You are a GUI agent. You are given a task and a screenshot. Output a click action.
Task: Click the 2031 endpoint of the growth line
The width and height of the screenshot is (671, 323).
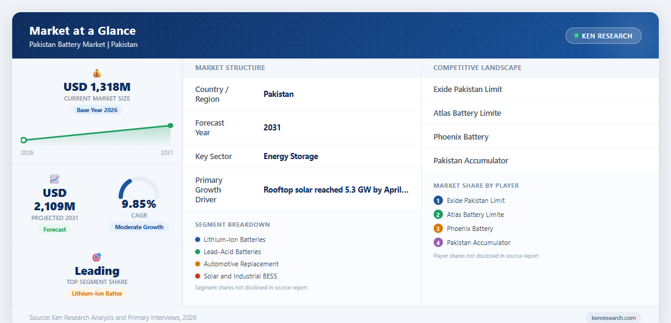tap(170, 126)
